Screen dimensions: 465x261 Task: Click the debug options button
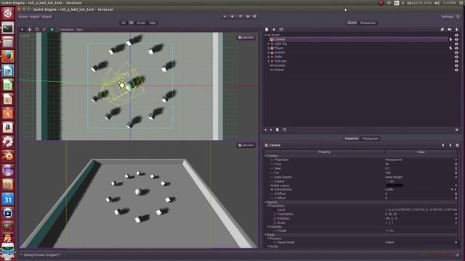pyautogui.click(x=254, y=17)
